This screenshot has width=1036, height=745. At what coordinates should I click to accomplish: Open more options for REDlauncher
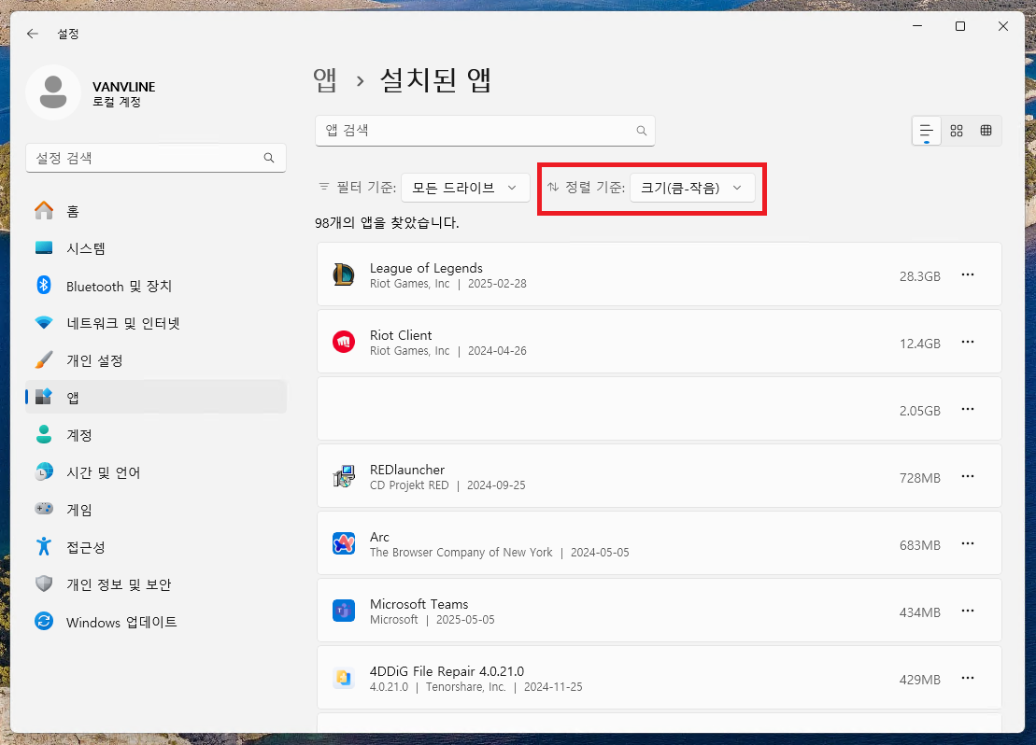(967, 477)
